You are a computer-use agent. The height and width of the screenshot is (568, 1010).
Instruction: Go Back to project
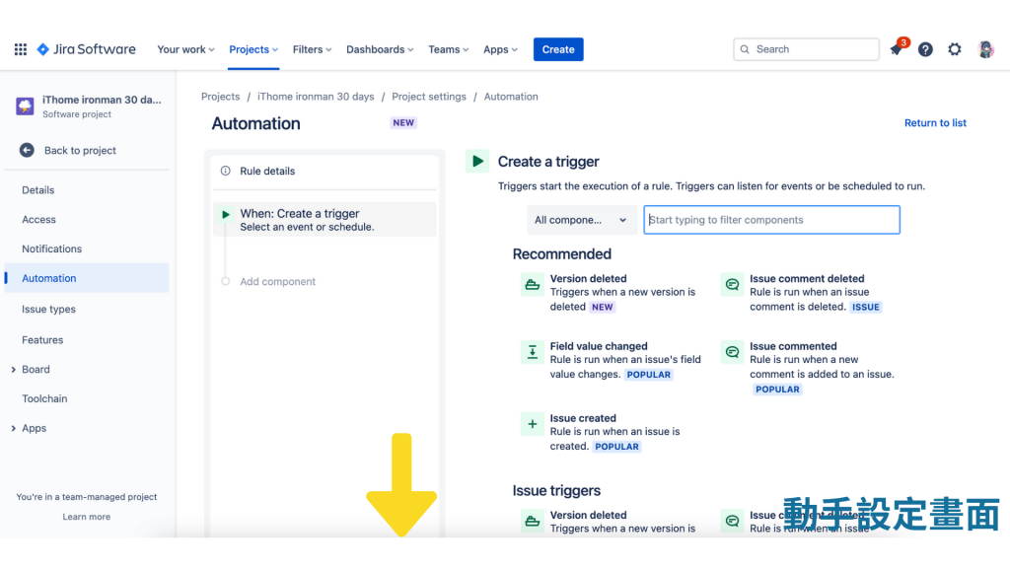[80, 150]
